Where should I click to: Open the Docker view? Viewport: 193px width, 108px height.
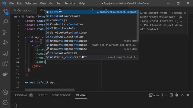[x=5, y=74]
